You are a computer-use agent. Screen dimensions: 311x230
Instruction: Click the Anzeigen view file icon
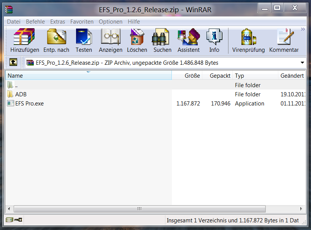click(110, 40)
